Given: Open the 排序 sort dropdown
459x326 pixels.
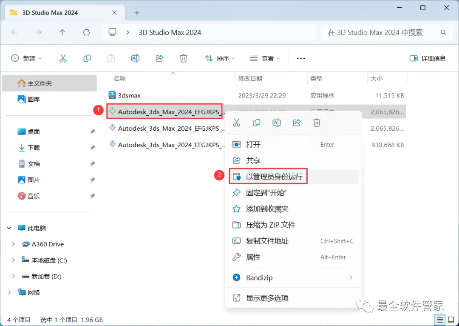Looking at the screenshot, I should click(220, 58).
